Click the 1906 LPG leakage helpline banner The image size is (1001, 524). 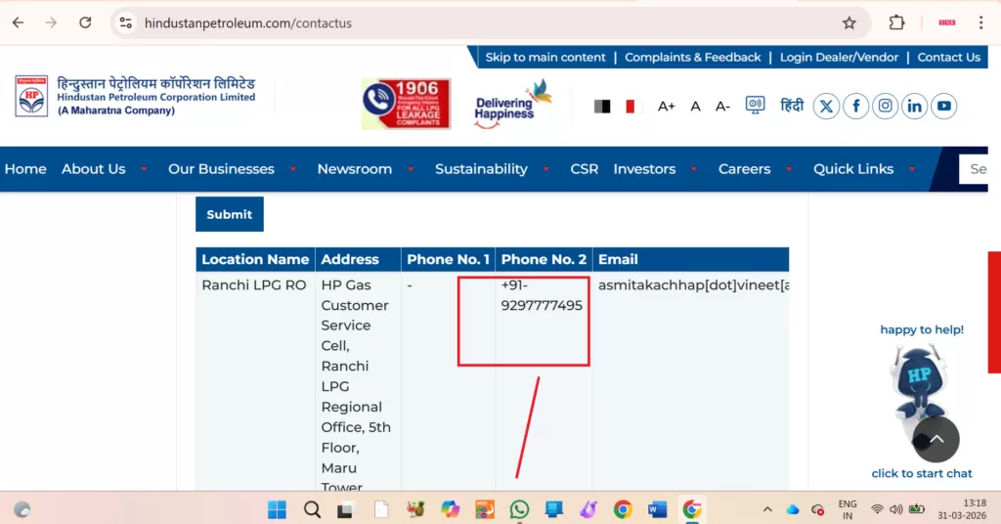406,104
